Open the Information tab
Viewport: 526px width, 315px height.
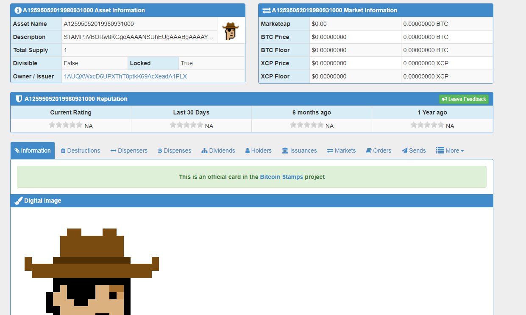pos(33,151)
